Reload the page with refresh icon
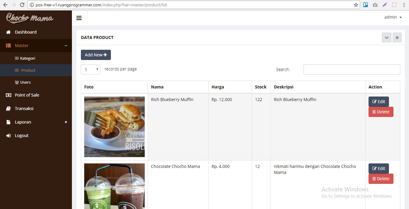This screenshot has height=209, width=409. point(22,5)
